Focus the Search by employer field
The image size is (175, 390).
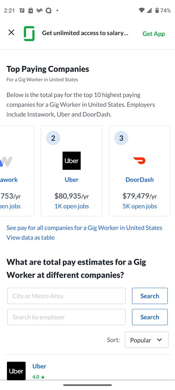pos(66,317)
